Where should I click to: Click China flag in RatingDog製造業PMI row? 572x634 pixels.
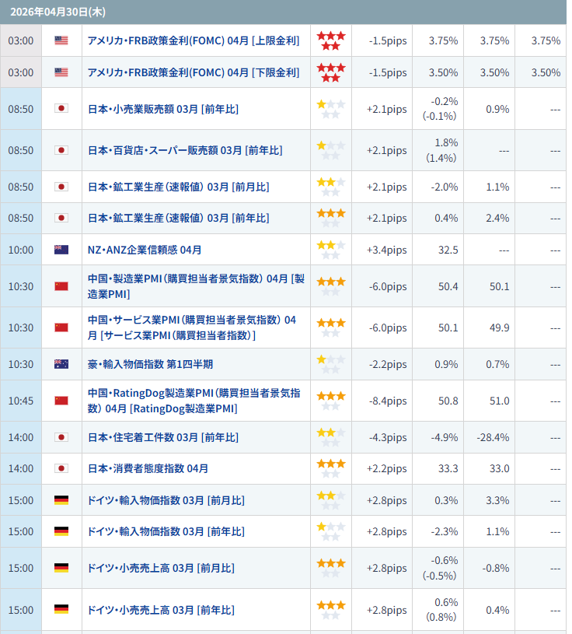(x=61, y=401)
